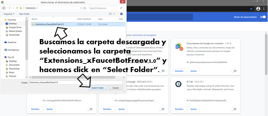Refresh the Extensions folder view
268x116 pixels.
tap(85, 8)
